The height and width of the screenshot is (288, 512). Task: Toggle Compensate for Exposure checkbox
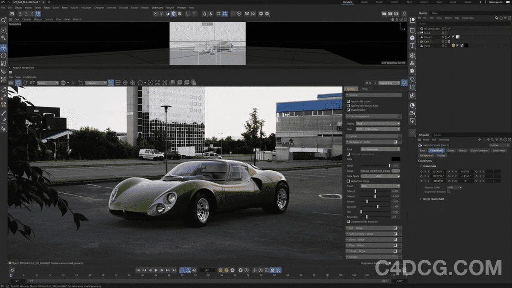(x=349, y=221)
